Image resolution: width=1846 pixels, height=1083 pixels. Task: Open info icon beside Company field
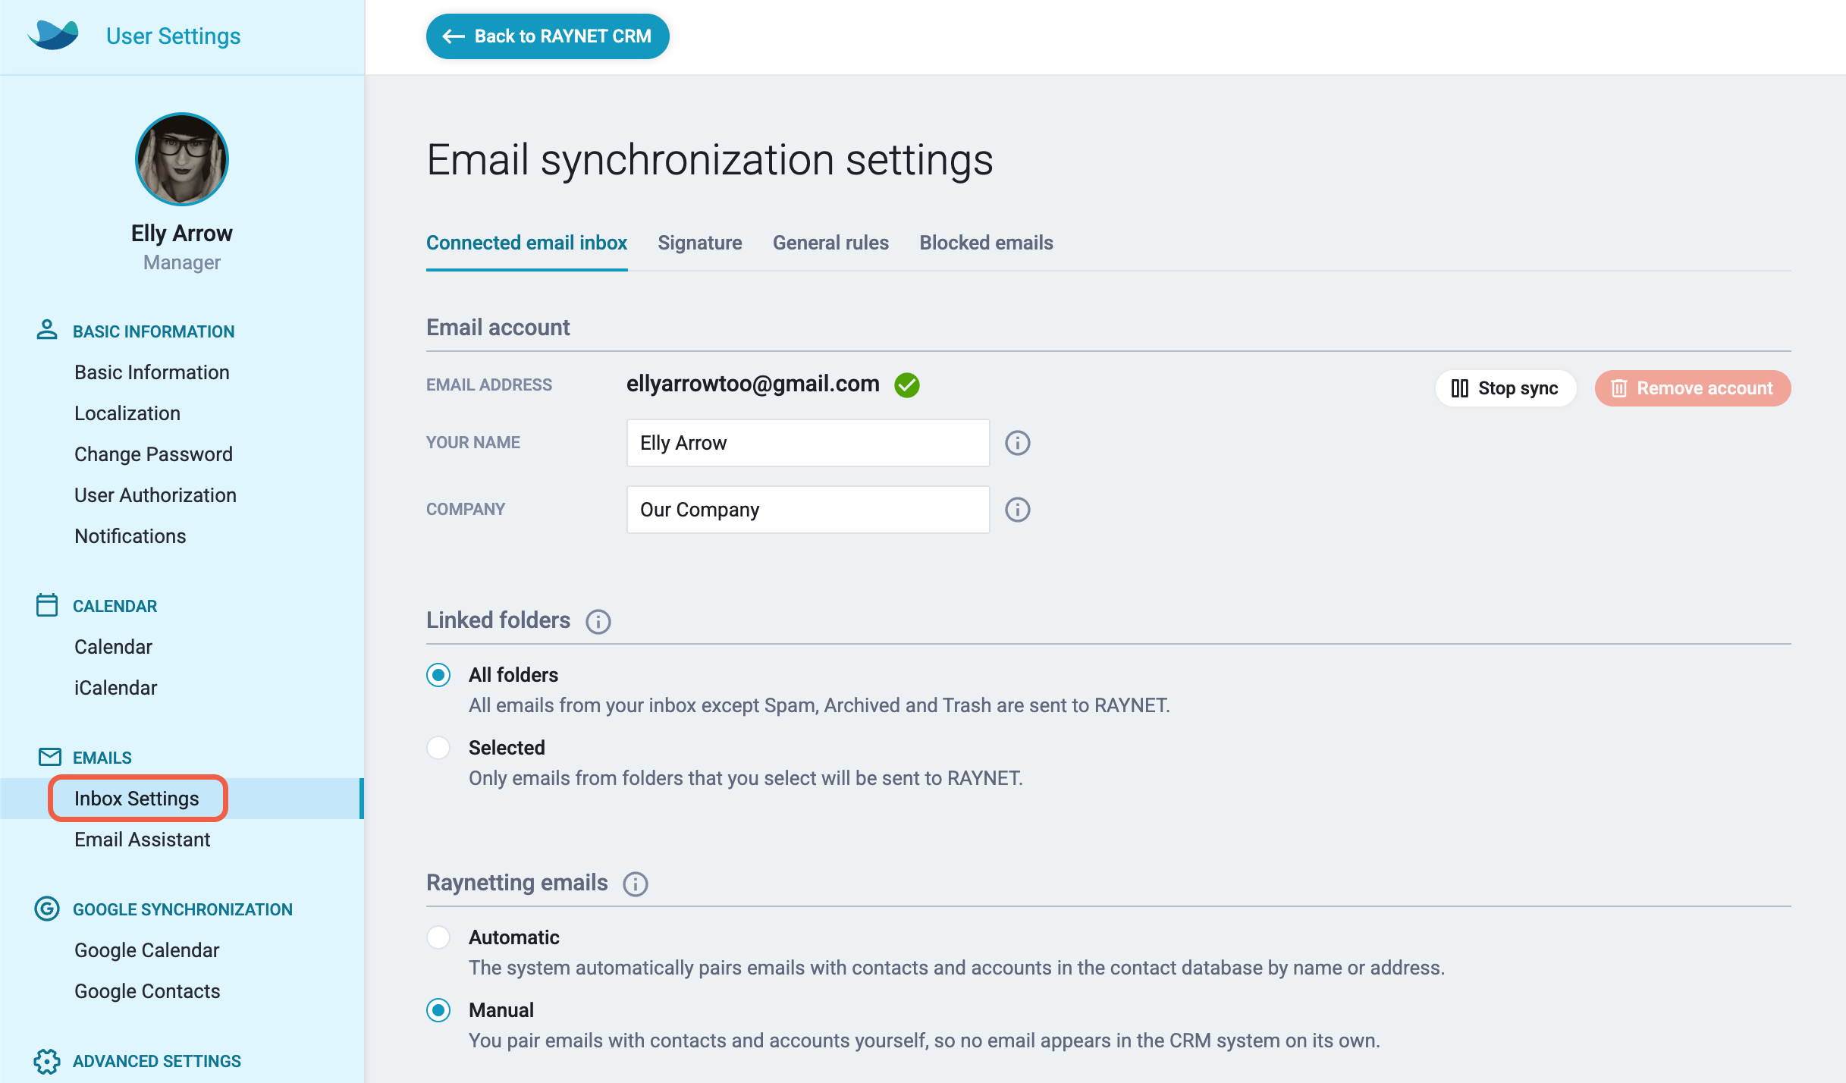click(1018, 510)
